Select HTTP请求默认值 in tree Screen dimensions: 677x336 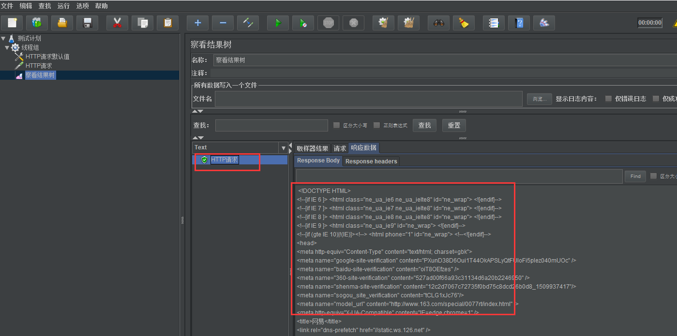pyautogui.click(x=47, y=57)
